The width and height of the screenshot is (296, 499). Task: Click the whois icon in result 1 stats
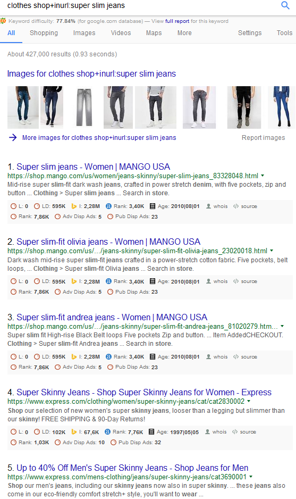click(208, 206)
